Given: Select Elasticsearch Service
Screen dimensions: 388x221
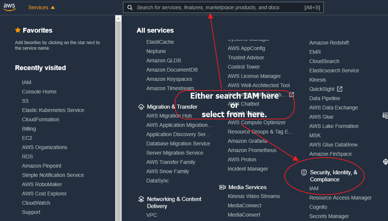Looking at the screenshot, I should point(334,70).
